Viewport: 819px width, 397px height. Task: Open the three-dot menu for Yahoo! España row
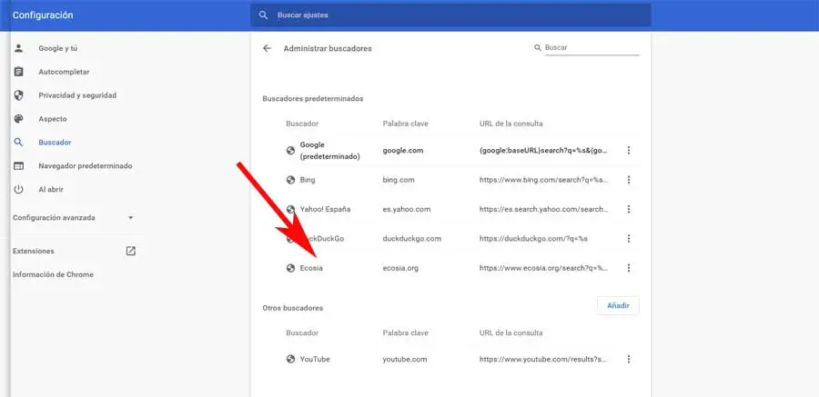[628, 209]
